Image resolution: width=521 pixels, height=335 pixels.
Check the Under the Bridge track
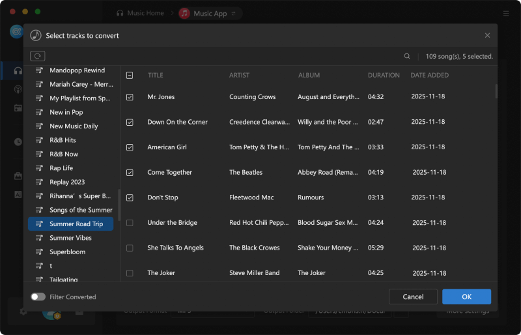point(130,223)
